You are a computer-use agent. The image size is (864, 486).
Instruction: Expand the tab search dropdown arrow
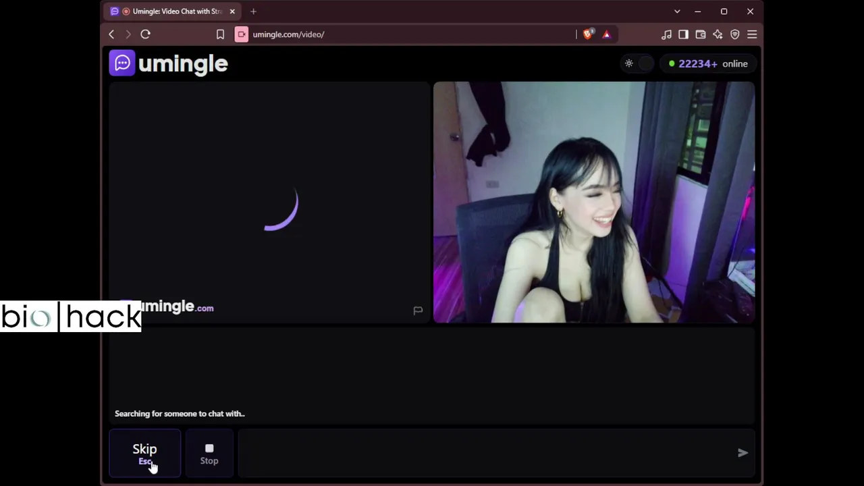pos(677,11)
